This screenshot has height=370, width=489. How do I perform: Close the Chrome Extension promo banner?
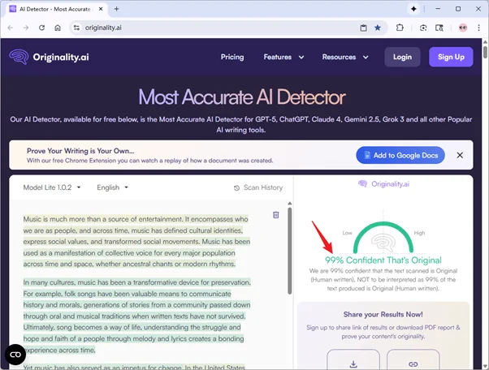(460, 155)
